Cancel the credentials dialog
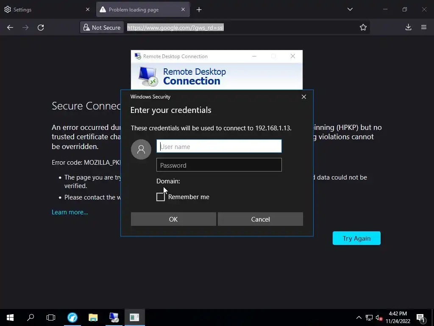 click(x=260, y=219)
